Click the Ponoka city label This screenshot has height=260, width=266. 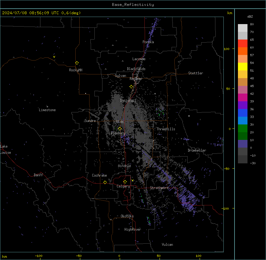(x=148, y=42)
